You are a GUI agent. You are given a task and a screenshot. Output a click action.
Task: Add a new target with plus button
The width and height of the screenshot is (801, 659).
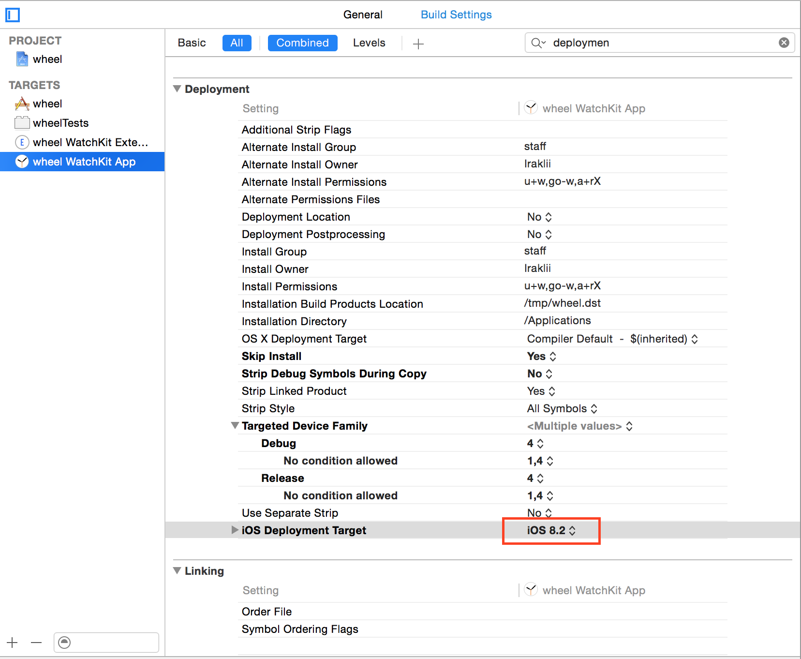click(13, 643)
